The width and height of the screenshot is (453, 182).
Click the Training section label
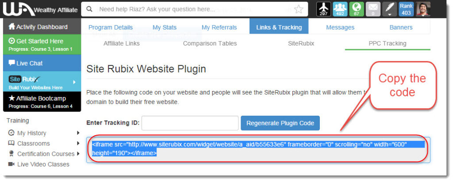click(x=18, y=121)
